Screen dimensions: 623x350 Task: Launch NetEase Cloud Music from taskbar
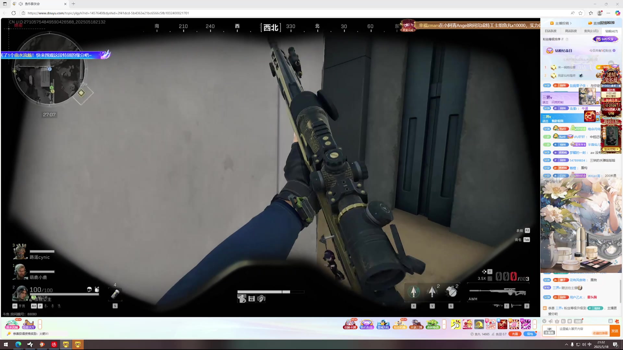(54, 344)
